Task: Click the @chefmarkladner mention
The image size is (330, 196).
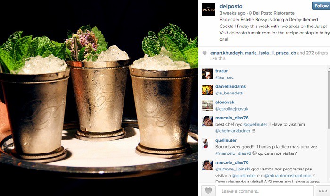Action: coord(233,131)
